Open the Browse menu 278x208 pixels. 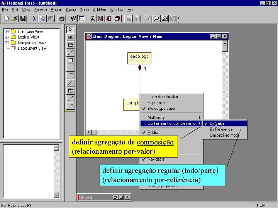tap(41, 10)
